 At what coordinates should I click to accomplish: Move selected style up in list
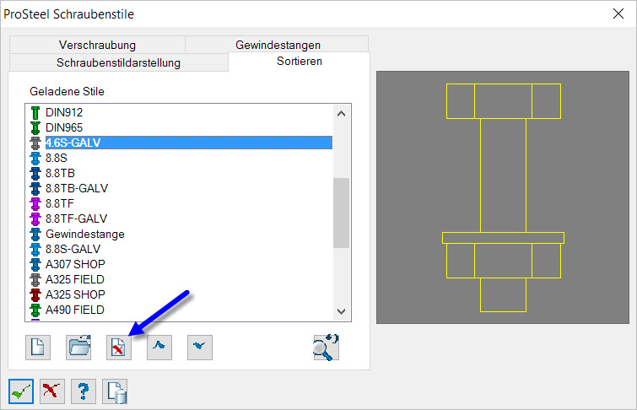[159, 348]
